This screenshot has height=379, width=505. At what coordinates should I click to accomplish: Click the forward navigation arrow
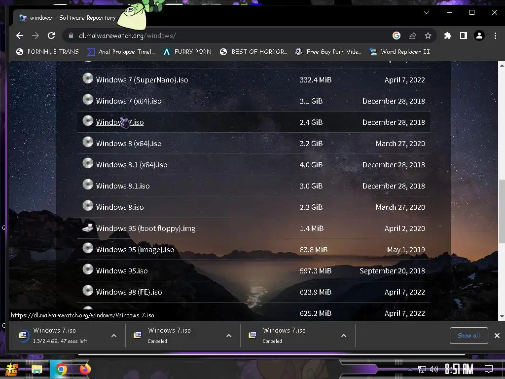pos(36,36)
